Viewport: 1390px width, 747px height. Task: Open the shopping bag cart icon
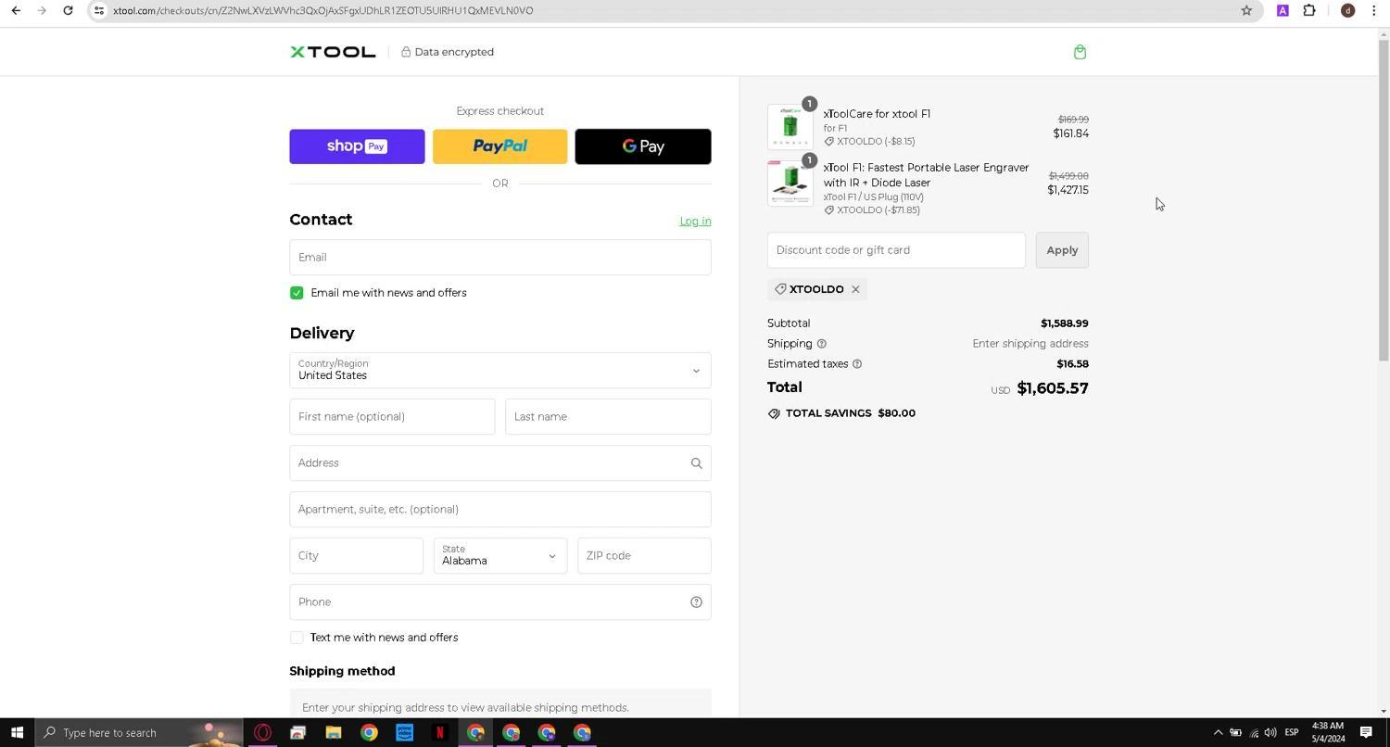tap(1080, 52)
